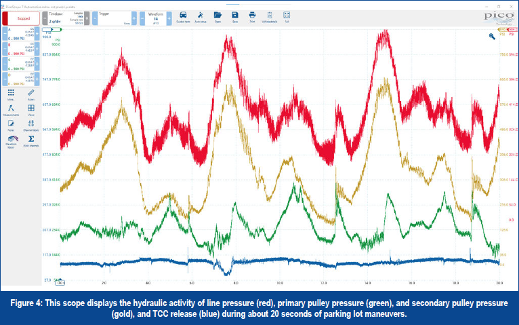Open channel C options panel
This screenshot has height=325, width=519.
pos(21,64)
